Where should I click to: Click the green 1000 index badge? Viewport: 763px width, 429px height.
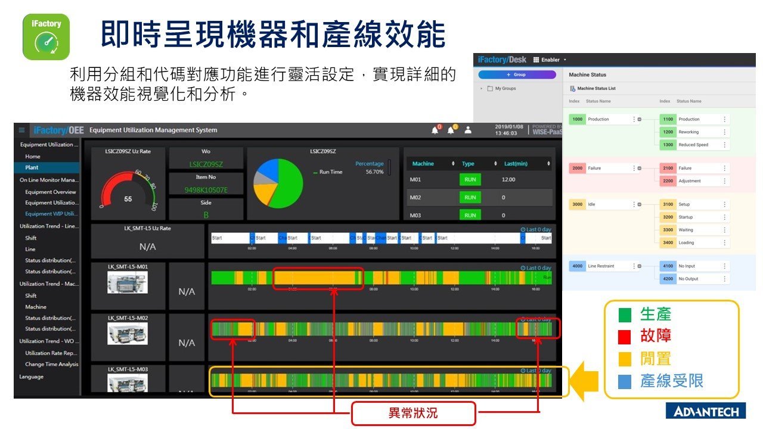coord(577,119)
